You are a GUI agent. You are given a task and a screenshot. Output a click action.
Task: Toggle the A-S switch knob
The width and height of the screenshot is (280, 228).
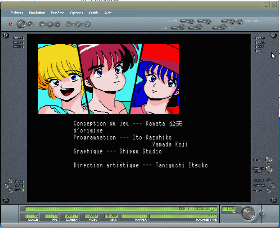(x=7, y=185)
